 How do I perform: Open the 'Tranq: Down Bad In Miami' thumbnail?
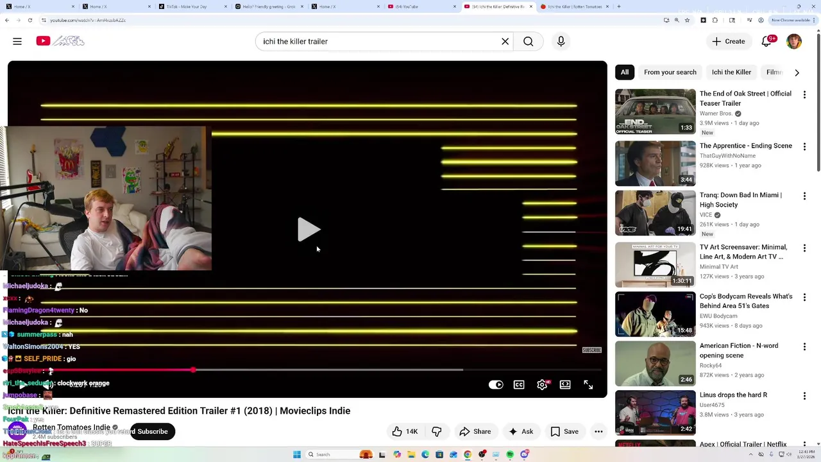655,213
